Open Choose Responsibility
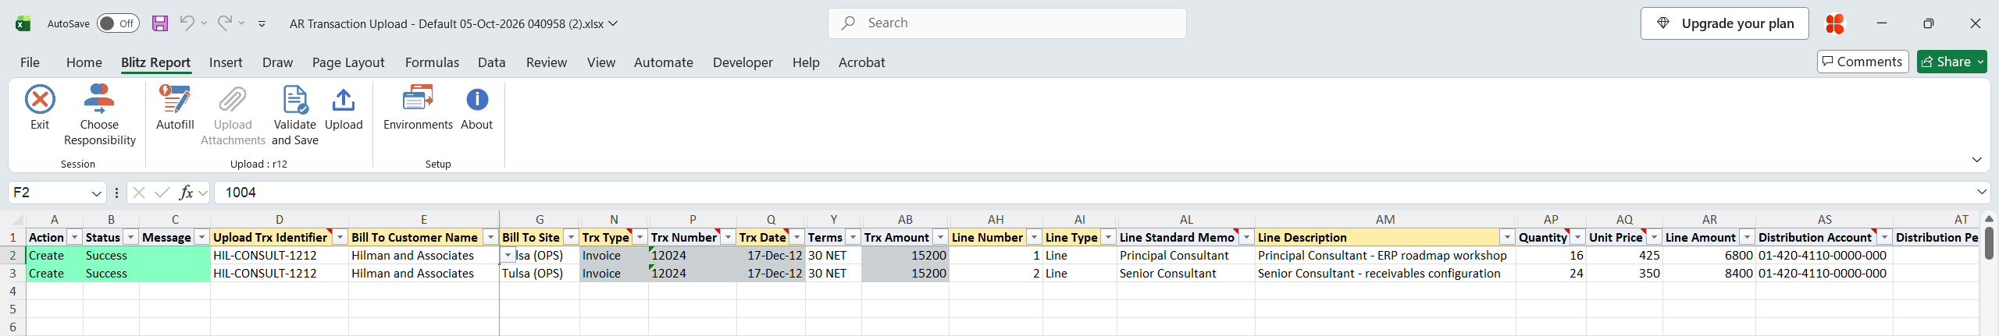This screenshot has height=336, width=1999. pyautogui.click(x=99, y=115)
